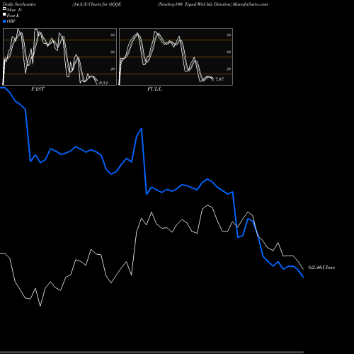Click the FAST stochastic chart panel
The height and width of the screenshot is (354, 354).
[x=59, y=57]
